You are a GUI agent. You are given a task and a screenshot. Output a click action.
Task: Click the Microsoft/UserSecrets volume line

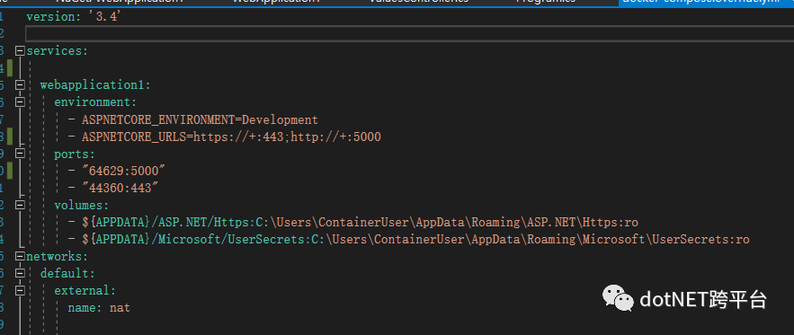pyautogui.click(x=408, y=240)
